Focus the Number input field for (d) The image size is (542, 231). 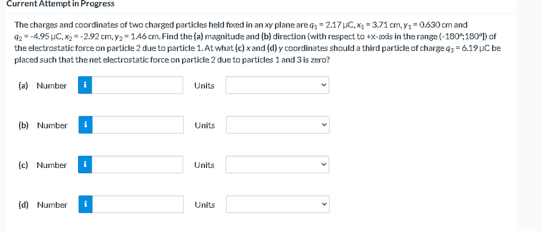(138, 205)
